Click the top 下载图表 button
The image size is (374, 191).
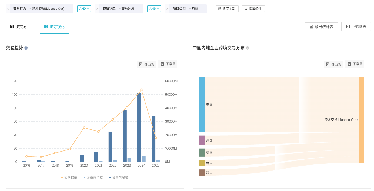click(x=356, y=27)
